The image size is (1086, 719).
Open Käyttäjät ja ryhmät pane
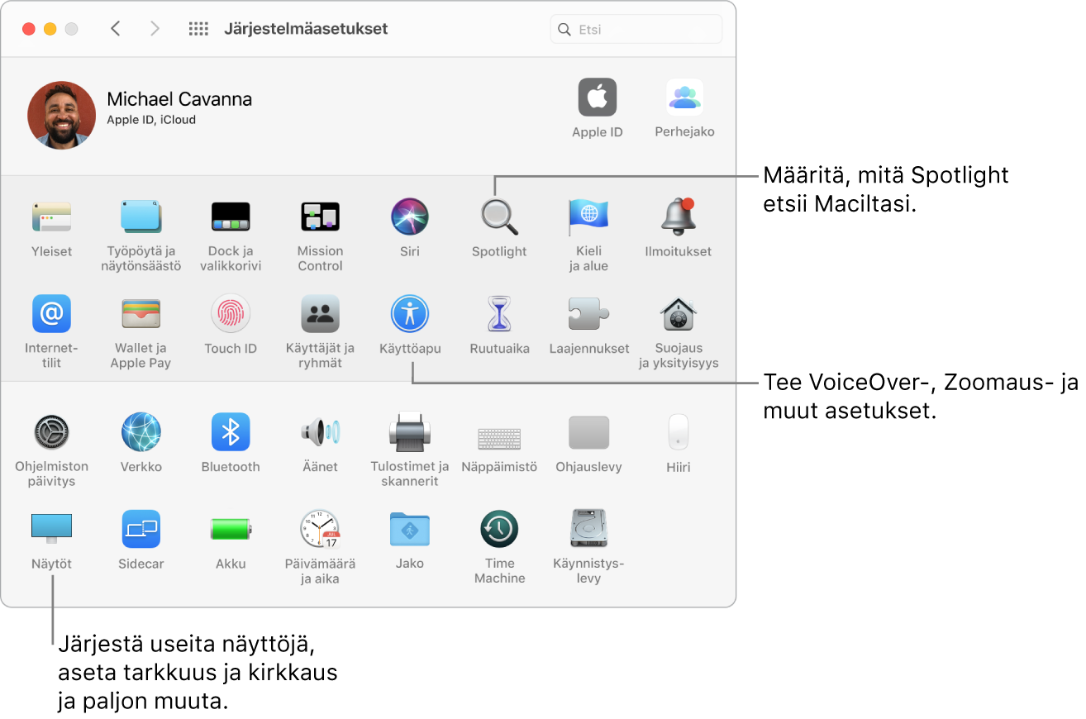point(320,314)
